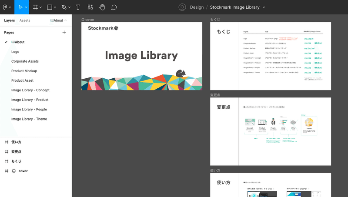Switch to the Layers tab
The height and width of the screenshot is (197, 348).
tap(9, 20)
